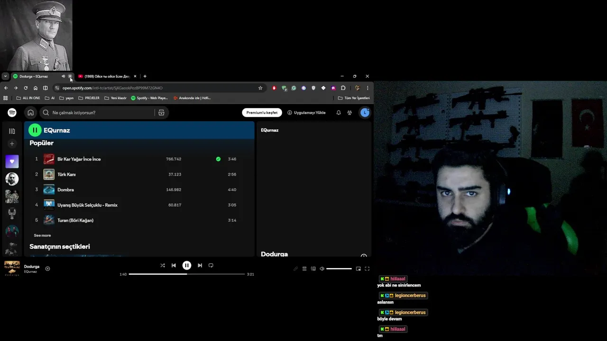Skip to next track
This screenshot has width=607, height=341.
pos(200,266)
